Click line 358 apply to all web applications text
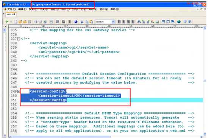208x138 pixels. click(x=110, y=131)
